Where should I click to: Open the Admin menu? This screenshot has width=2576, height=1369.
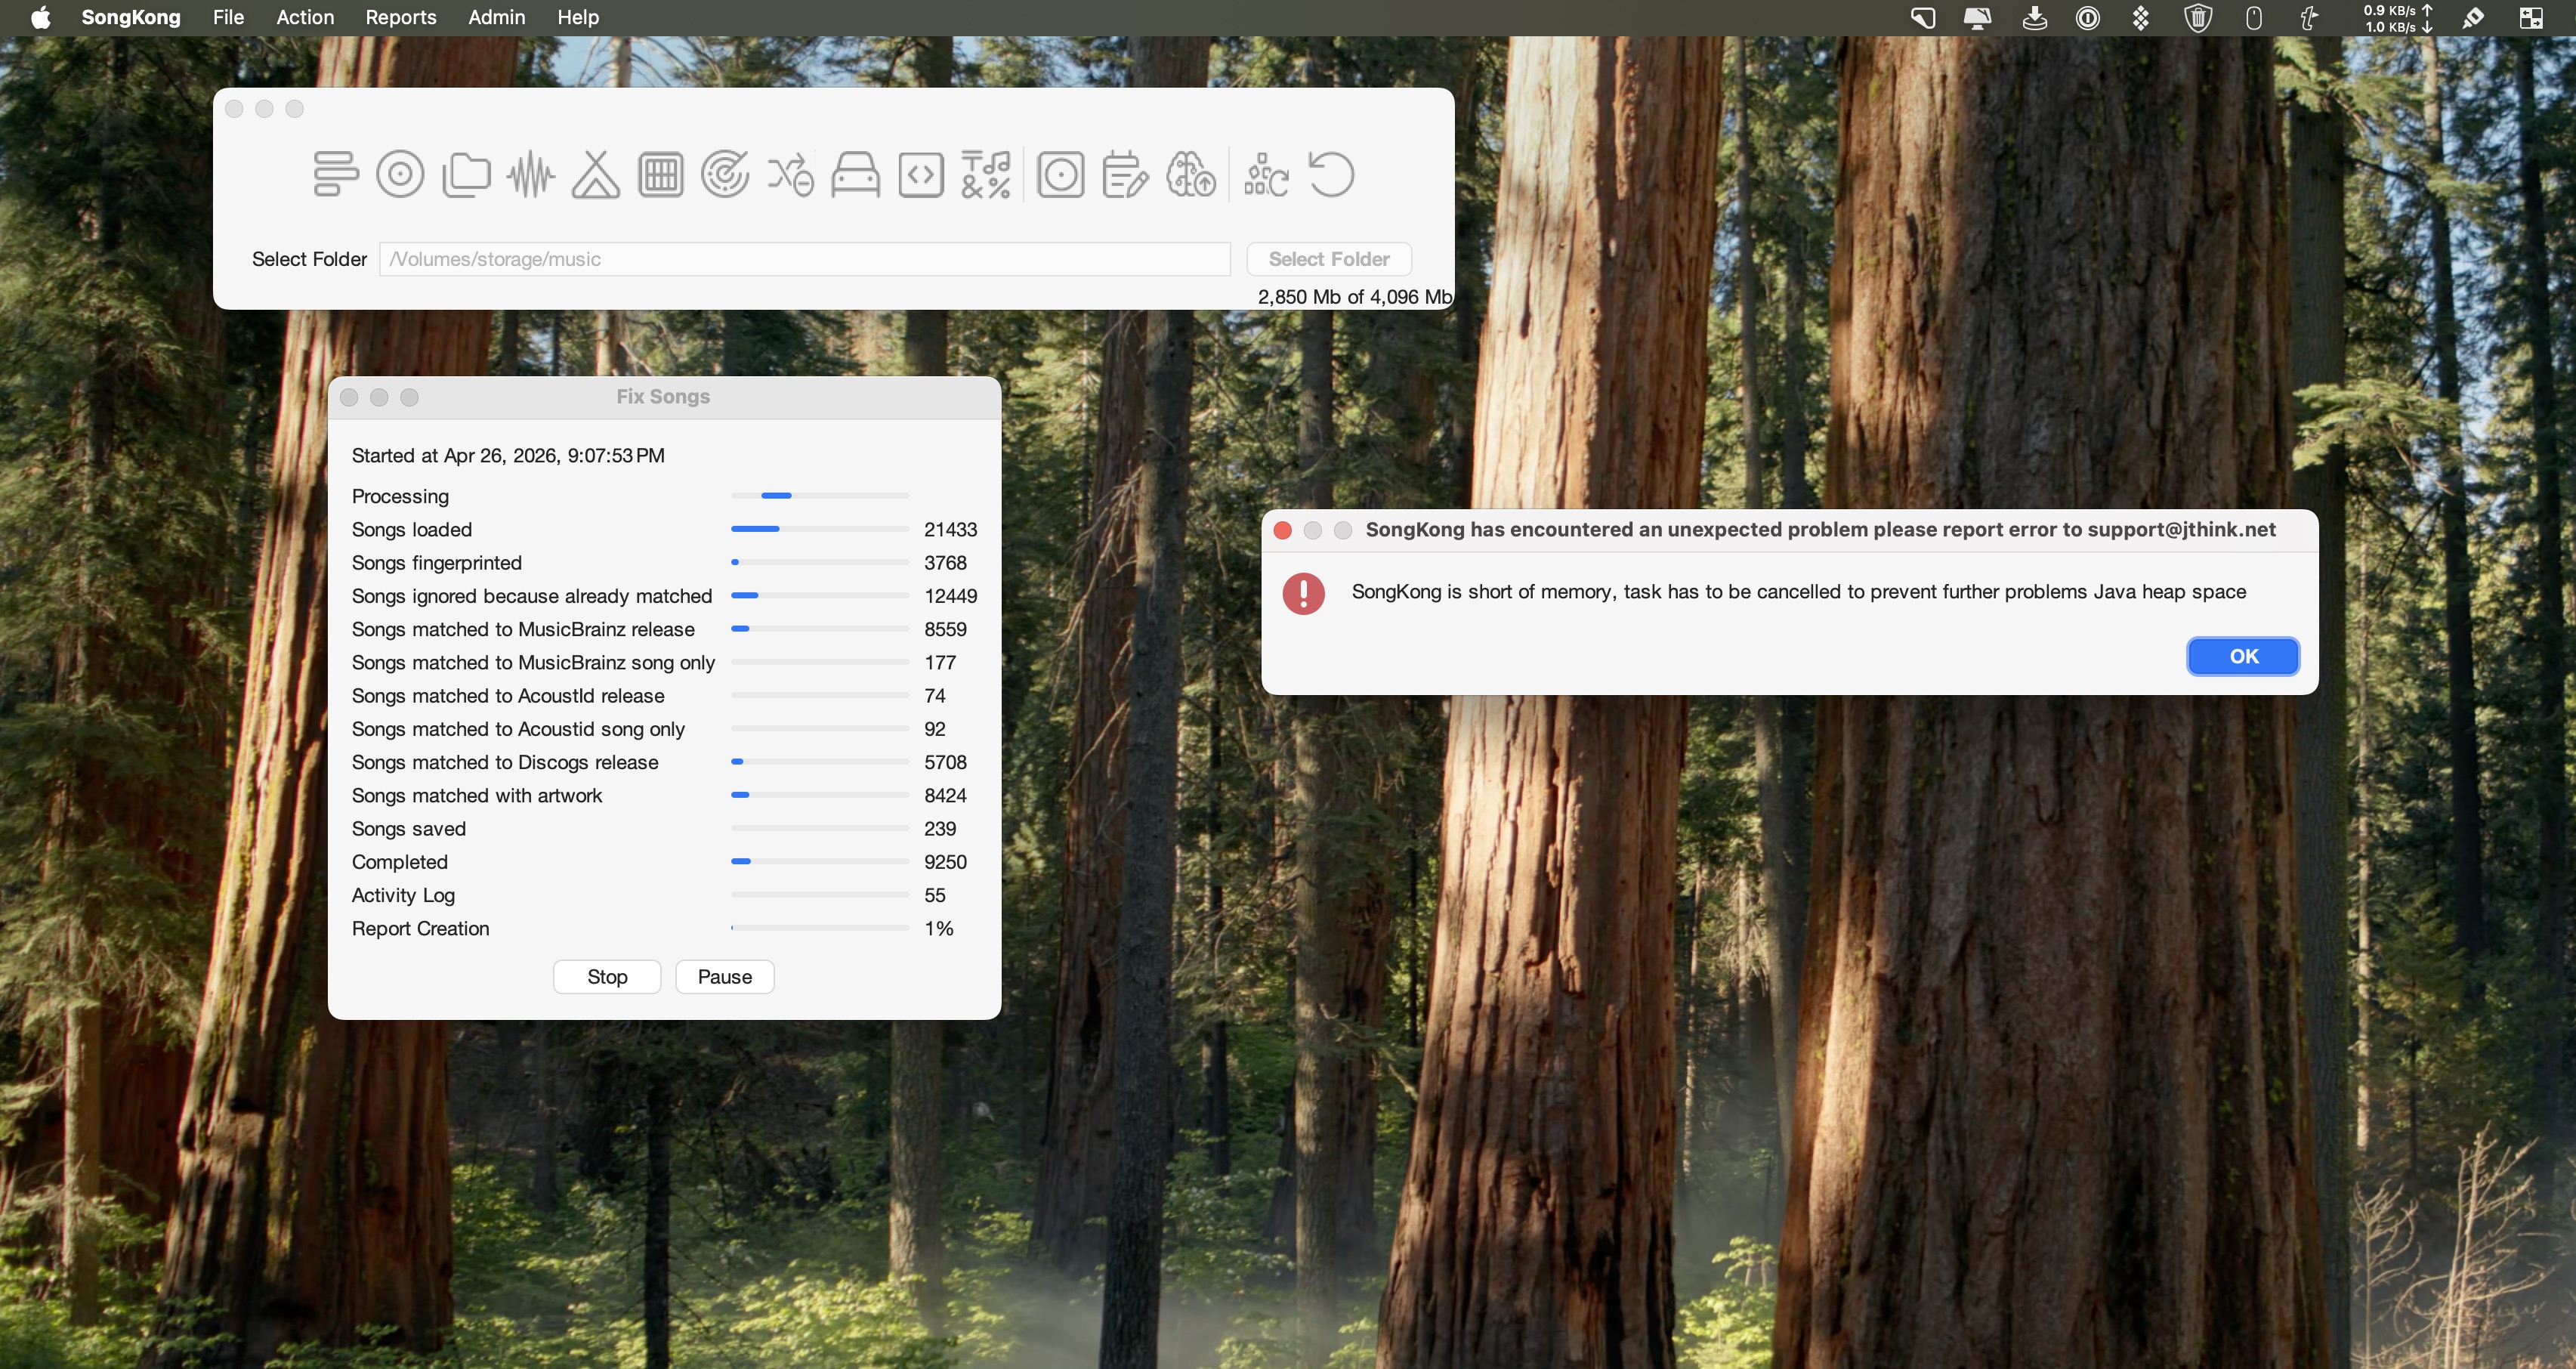(497, 17)
